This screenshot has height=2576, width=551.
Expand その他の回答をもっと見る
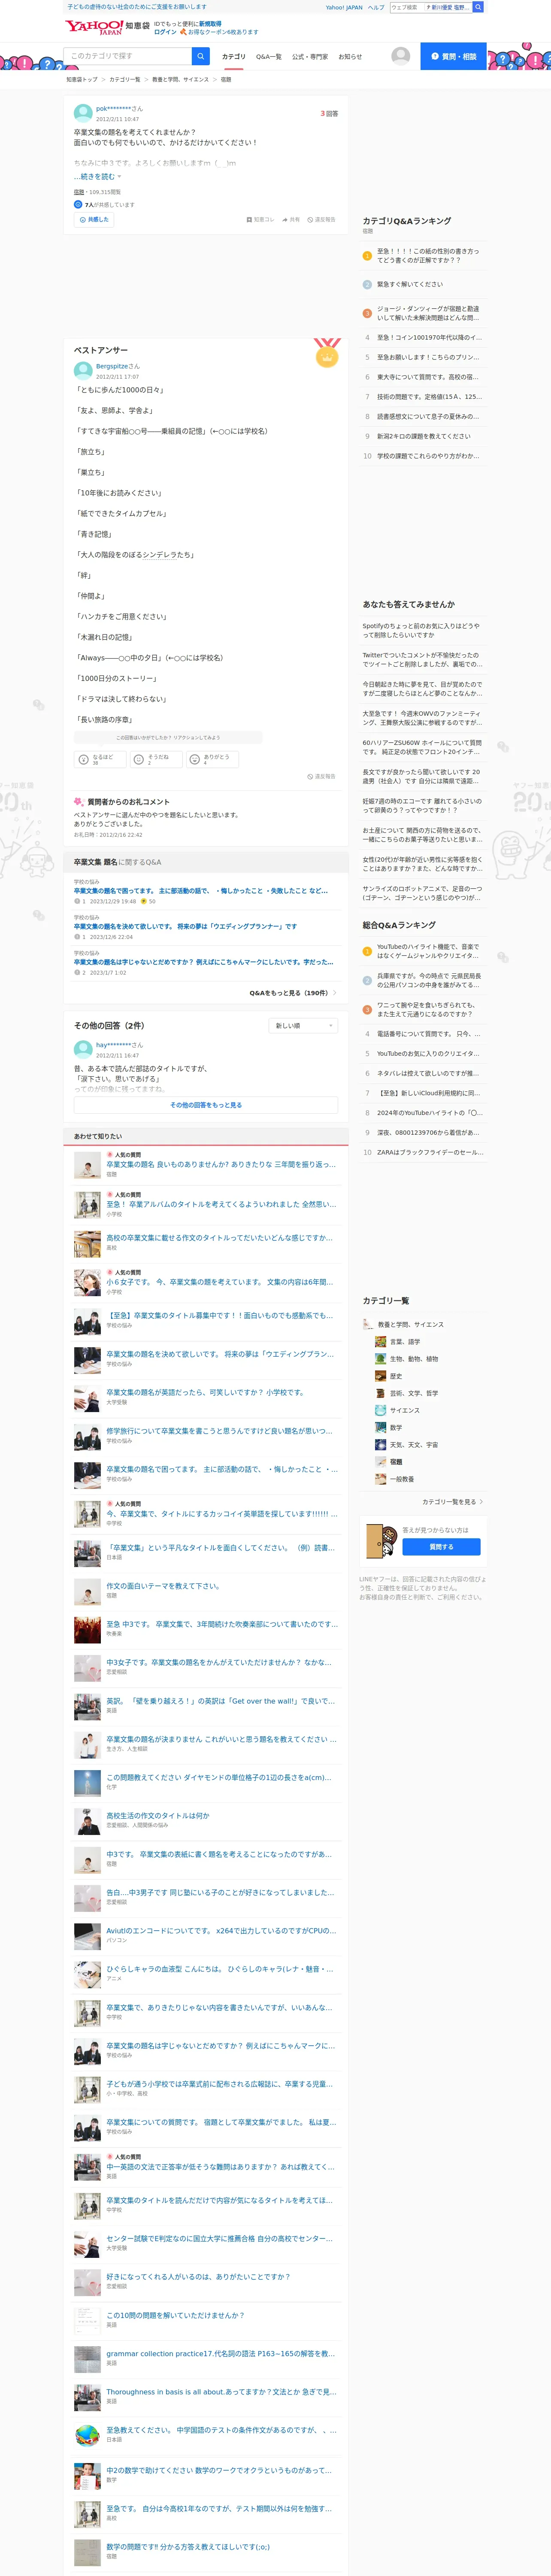pos(206,1105)
